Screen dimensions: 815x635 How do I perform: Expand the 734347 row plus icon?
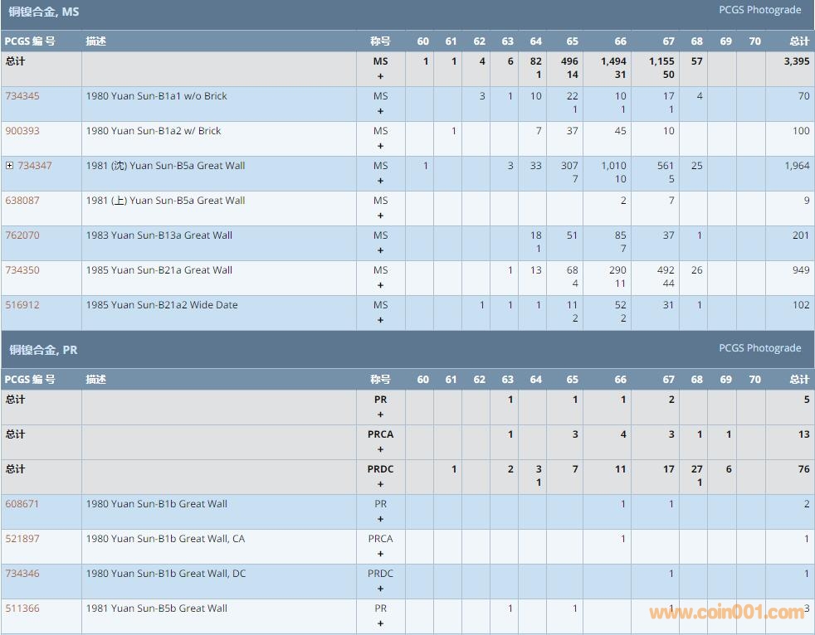tap(9, 166)
